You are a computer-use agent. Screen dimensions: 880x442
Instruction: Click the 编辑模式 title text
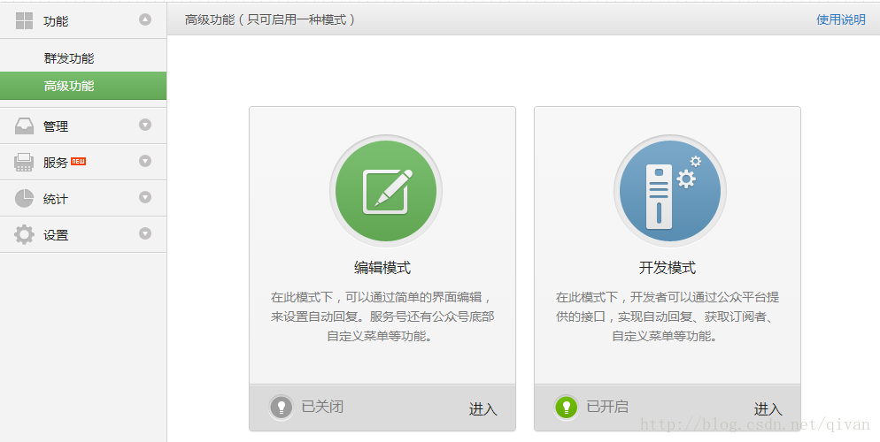382,268
